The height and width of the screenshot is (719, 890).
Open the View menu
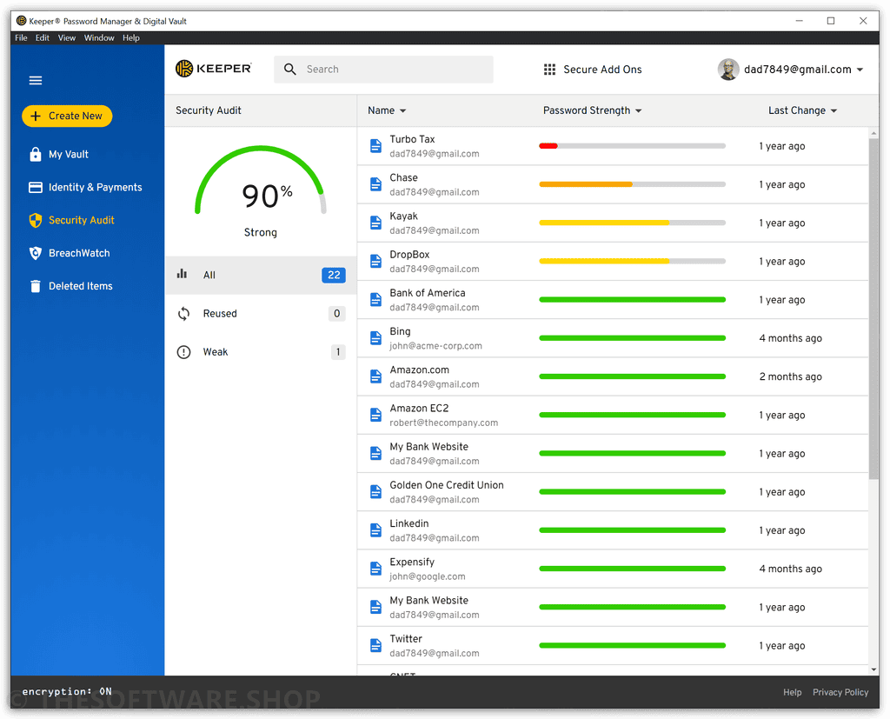[x=66, y=38]
